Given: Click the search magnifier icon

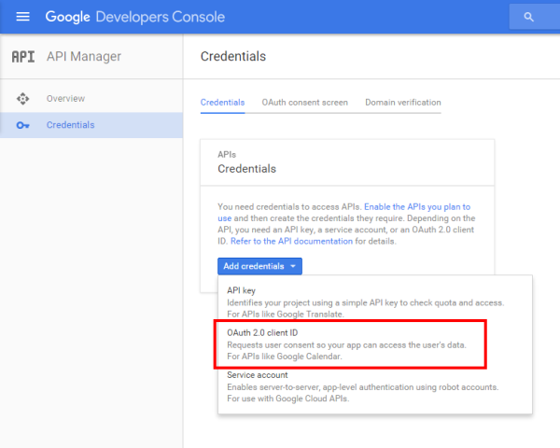Looking at the screenshot, I should pos(528,17).
